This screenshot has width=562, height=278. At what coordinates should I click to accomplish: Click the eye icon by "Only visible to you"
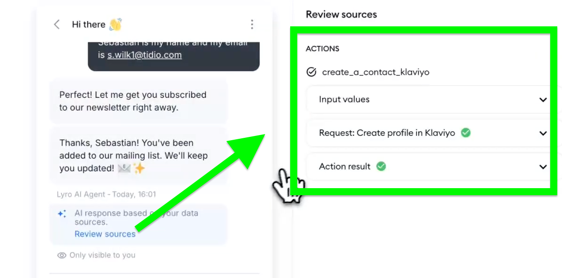62,255
